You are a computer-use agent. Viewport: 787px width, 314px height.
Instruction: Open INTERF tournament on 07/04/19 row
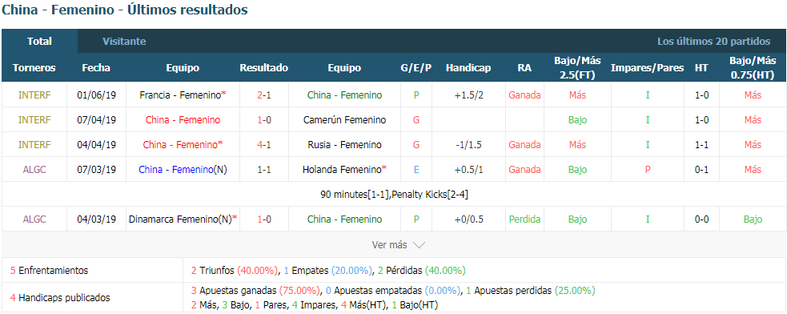[x=34, y=120]
